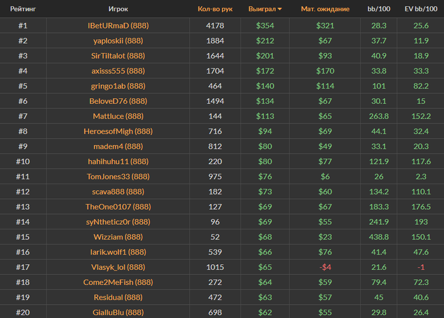
Task: Click Come2MeFish (888) player link
Action: [118, 283]
